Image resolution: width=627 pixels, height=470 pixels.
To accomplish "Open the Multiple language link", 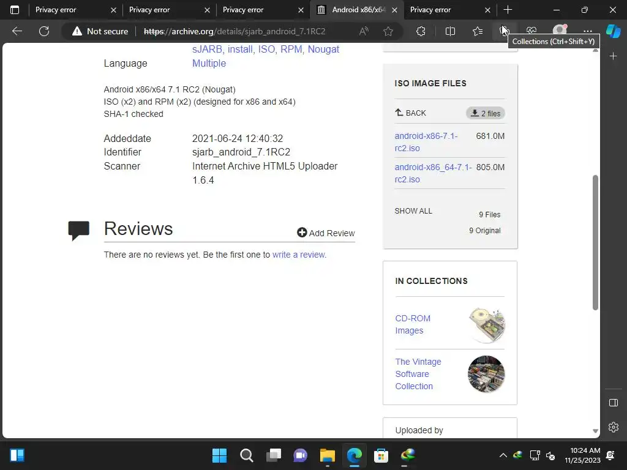I will click(209, 63).
